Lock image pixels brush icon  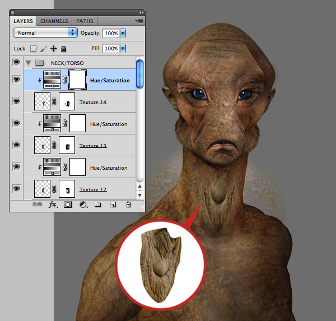point(44,49)
